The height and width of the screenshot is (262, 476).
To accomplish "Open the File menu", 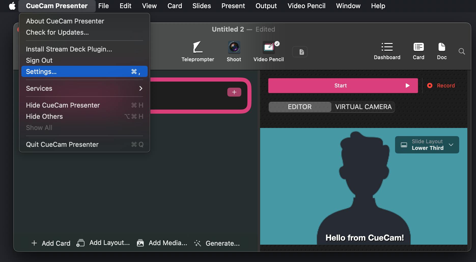I will point(104,6).
